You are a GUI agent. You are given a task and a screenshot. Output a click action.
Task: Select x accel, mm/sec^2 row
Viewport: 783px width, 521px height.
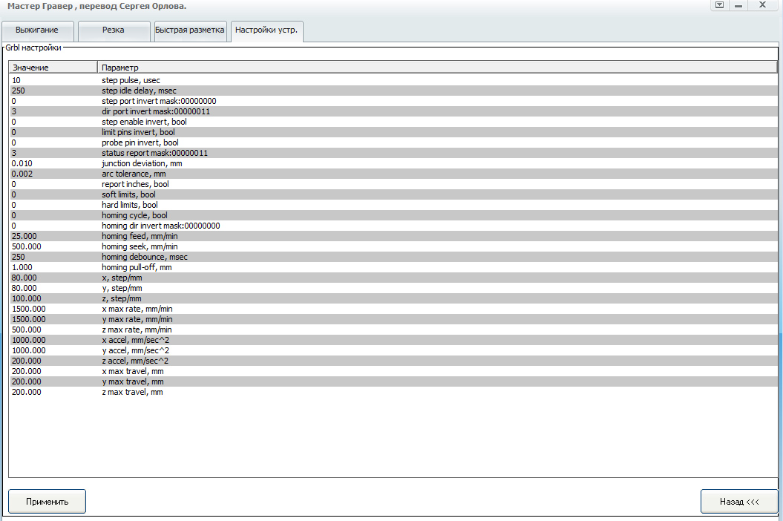click(393, 340)
